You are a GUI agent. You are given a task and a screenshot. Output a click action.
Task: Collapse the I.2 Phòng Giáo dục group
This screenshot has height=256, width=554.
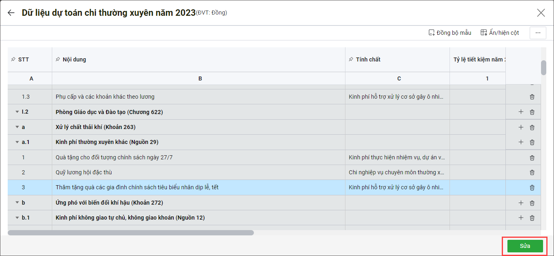tap(17, 112)
